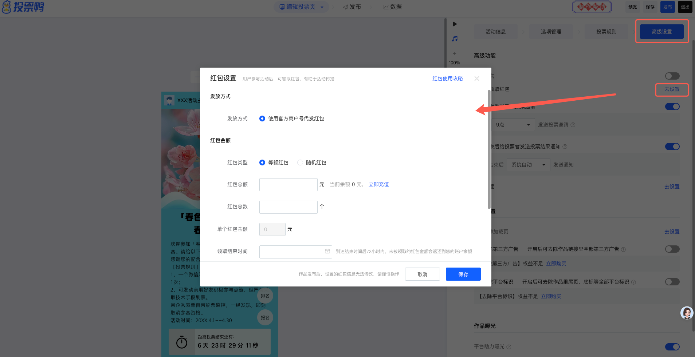Expand the 9点 time dropdown
Screen dimensions: 695x357
click(x=513, y=125)
